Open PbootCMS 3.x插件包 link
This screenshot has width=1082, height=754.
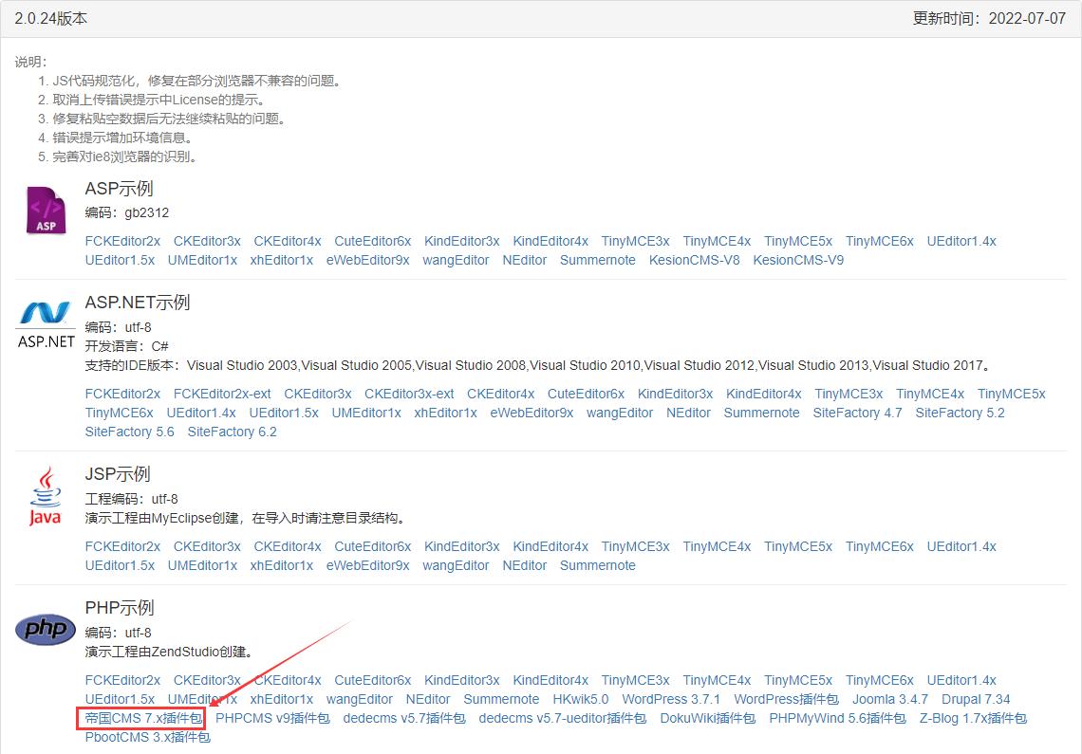[x=148, y=738]
